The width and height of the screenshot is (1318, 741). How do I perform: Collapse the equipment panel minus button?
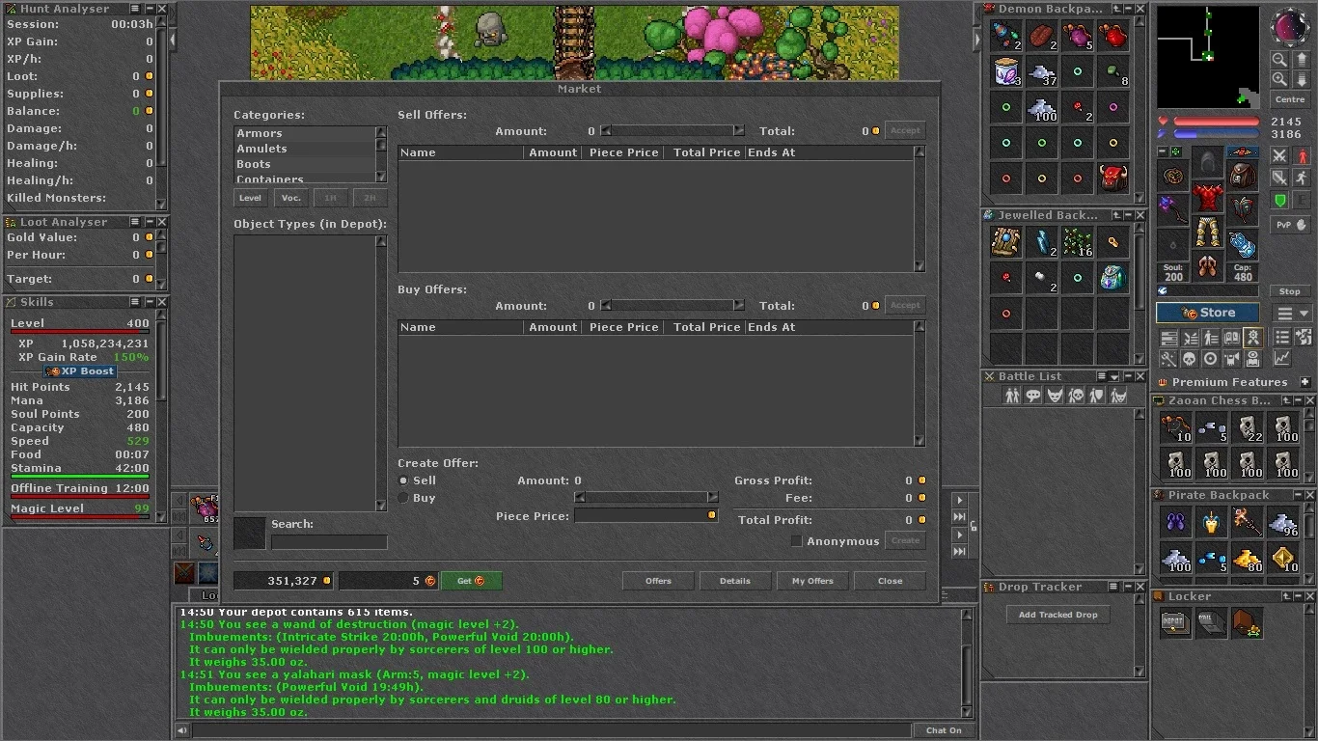[1163, 151]
